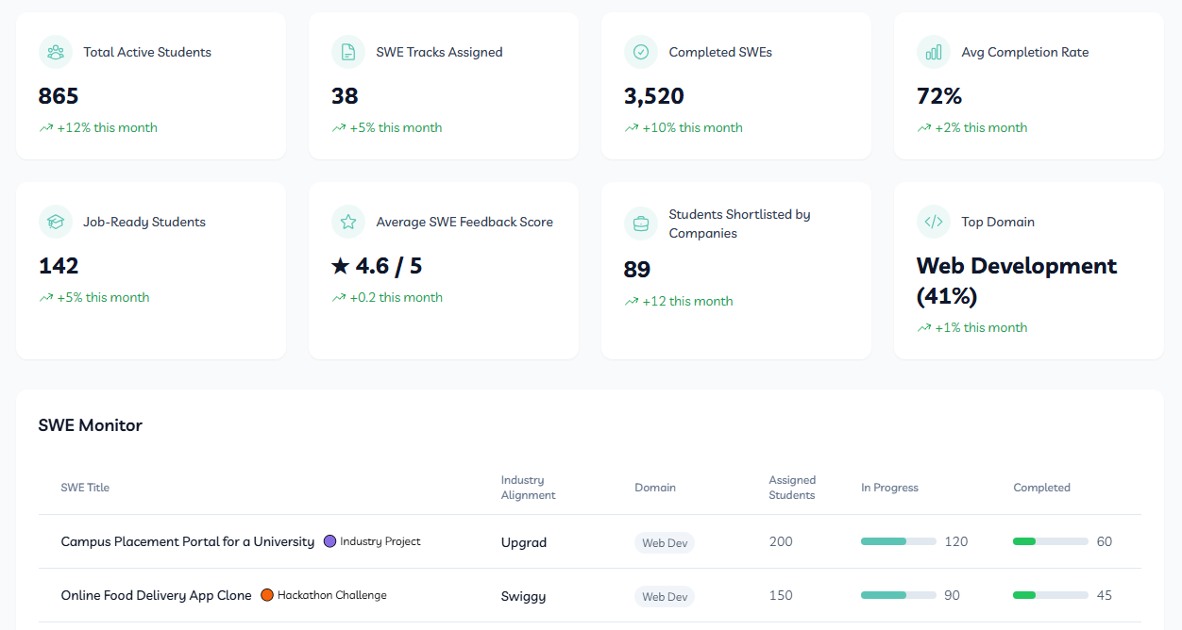Click the trend arrow beside +2% this month

click(x=923, y=127)
